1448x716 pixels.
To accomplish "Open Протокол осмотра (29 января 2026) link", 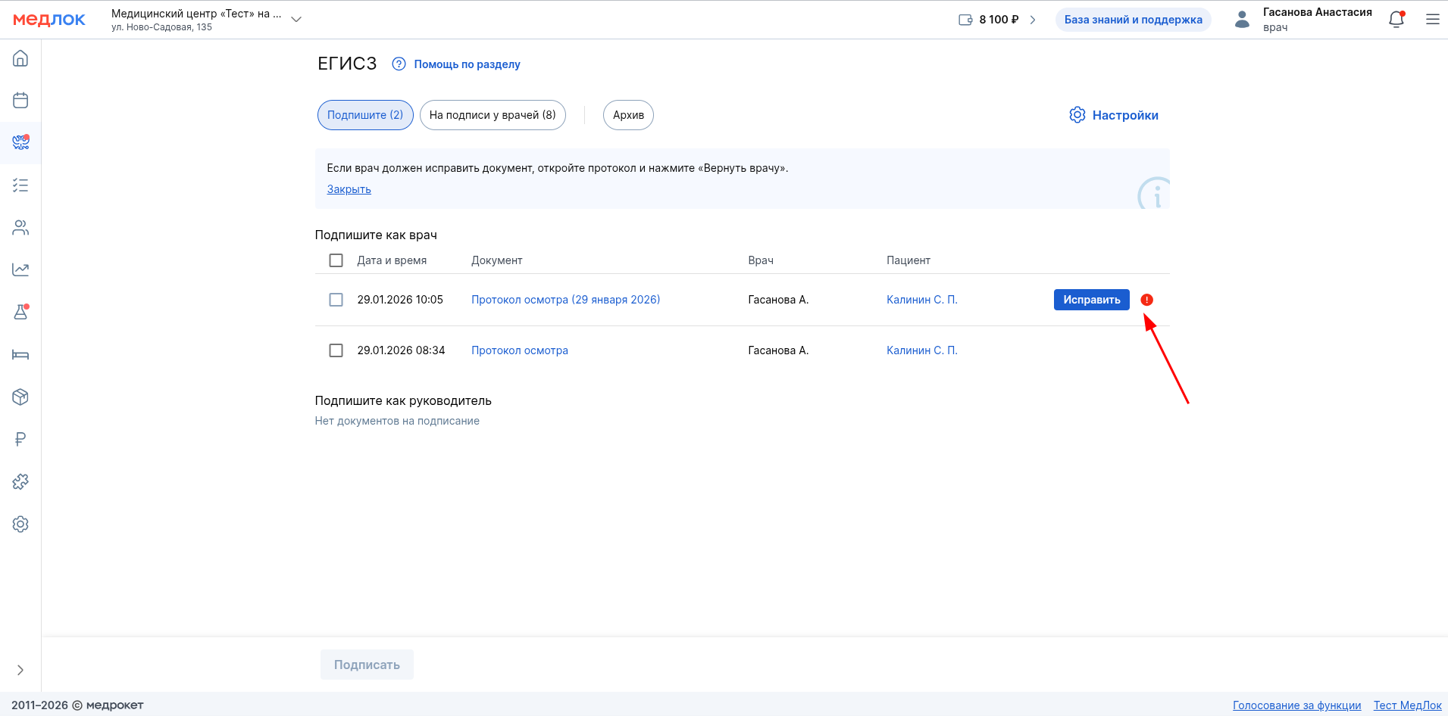I will 565,300.
